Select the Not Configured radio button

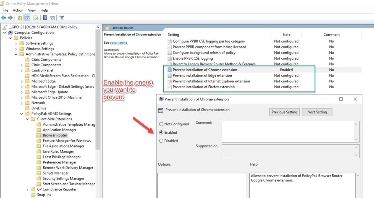click(x=161, y=124)
